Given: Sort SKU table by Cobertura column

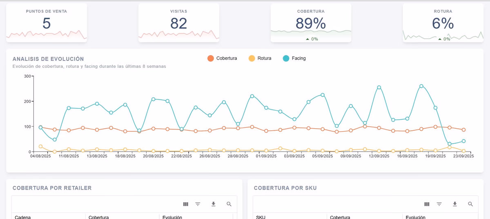Looking at the screenshot, I should [340, 217].
